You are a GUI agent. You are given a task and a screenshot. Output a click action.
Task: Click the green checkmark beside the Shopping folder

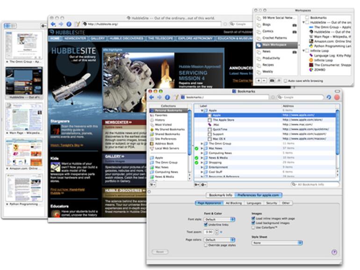click(x=196, y=163)
